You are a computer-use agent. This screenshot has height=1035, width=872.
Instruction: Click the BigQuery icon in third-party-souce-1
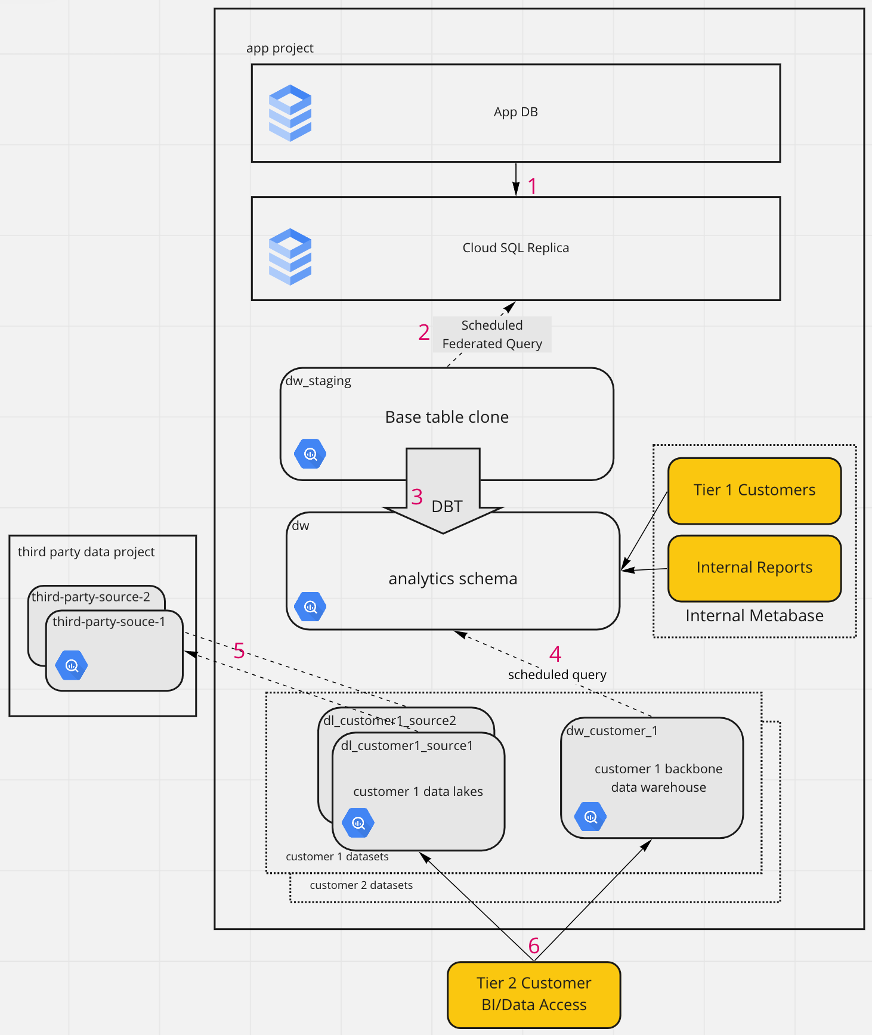tap(72, 665)
